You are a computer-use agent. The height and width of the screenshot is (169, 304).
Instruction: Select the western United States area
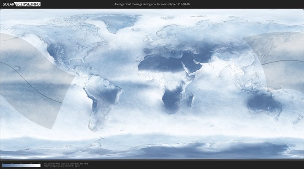click(55, 53)
